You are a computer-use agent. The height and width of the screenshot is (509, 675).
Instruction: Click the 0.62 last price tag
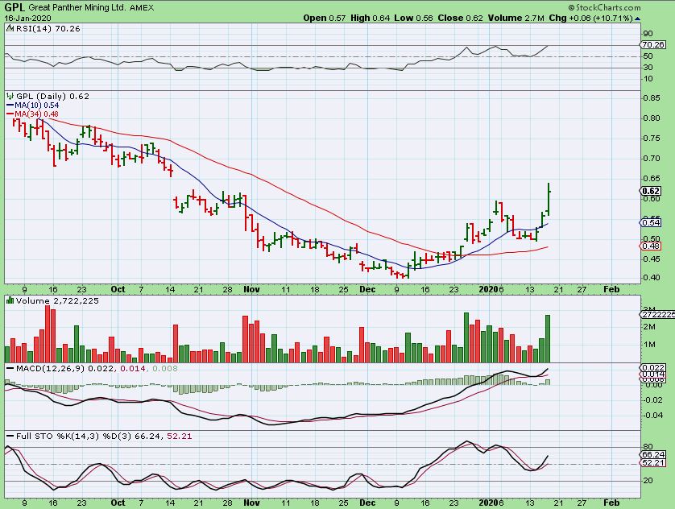651,191
